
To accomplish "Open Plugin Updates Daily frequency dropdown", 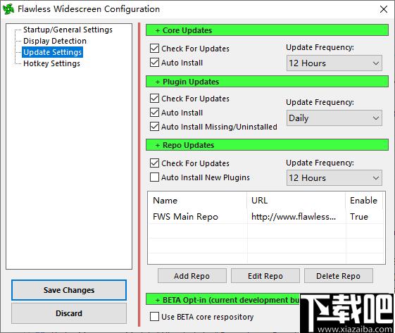I will [334, 118].
